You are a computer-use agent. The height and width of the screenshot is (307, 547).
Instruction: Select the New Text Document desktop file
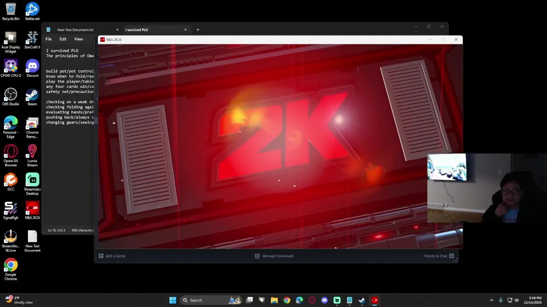point(32,241)
